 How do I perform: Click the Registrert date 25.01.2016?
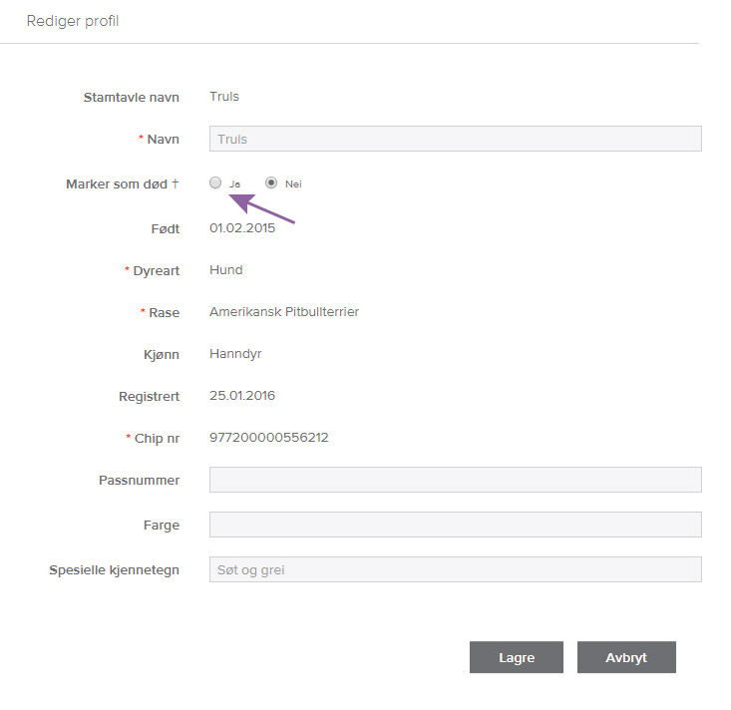click(x=242, y=396)
